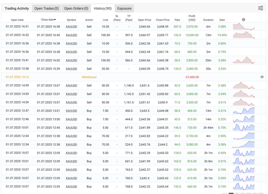Open the comment bubble on the Withdrawal row
Image resolution: width=268 pixels, height=194 pixels.
(262, 77)
